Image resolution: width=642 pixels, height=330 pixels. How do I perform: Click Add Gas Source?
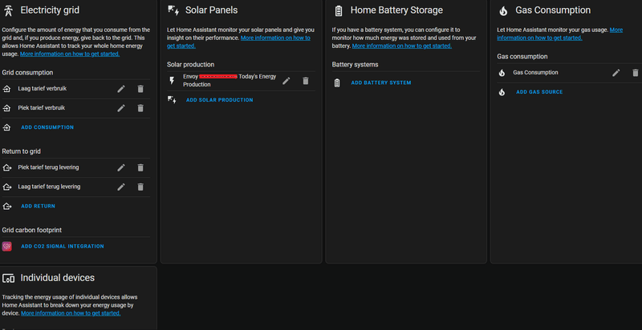[x=539, y=92]
